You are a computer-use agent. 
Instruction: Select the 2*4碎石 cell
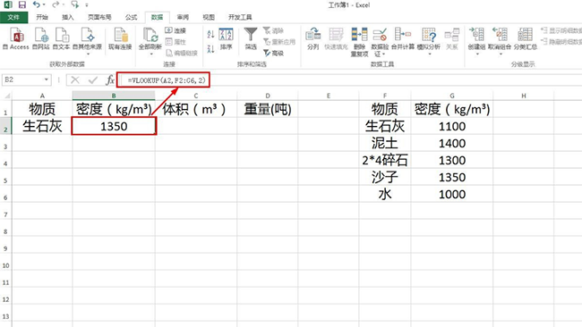point(384,160)
